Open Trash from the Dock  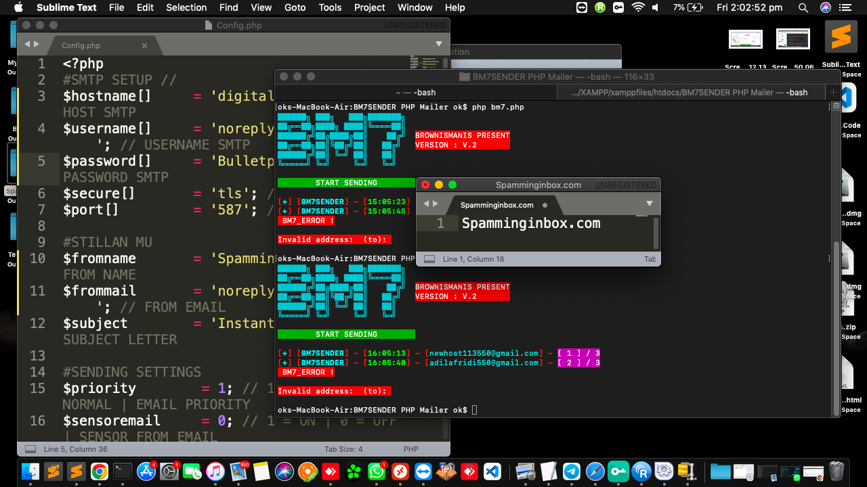point(837,471)
